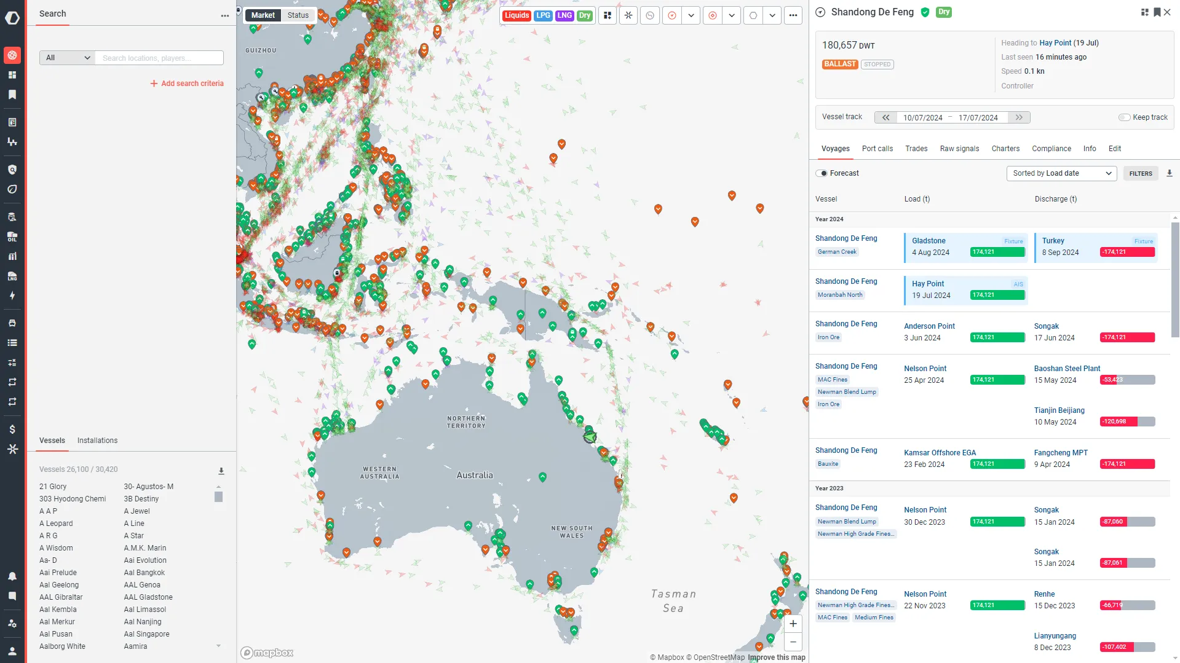
Task: Open user account profile icon
Action: 12,651
